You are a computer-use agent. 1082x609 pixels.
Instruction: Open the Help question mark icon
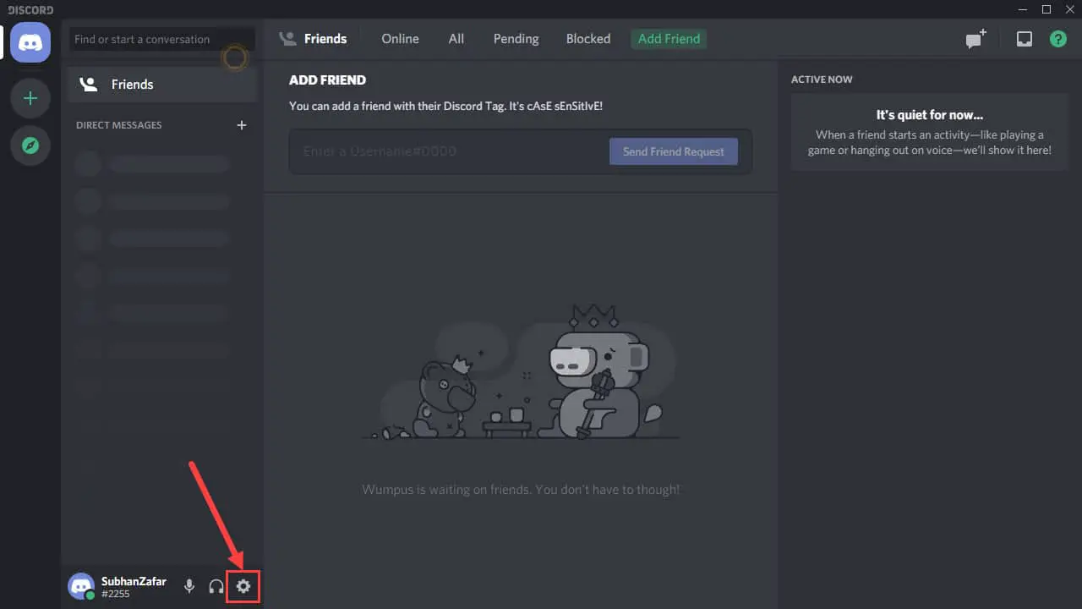(x=1058, y=39)
